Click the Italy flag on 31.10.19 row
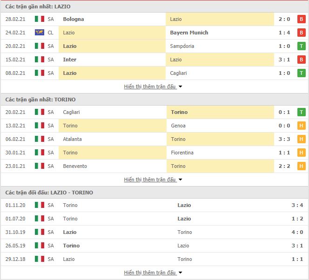309x280 pixels. (x=40, y=232)
